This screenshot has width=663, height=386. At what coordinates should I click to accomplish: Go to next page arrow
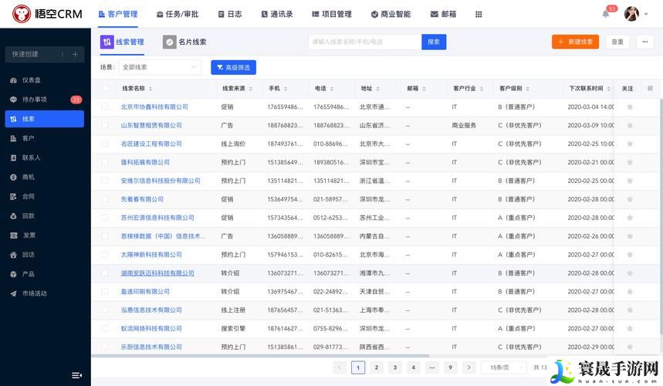point(468,367)
